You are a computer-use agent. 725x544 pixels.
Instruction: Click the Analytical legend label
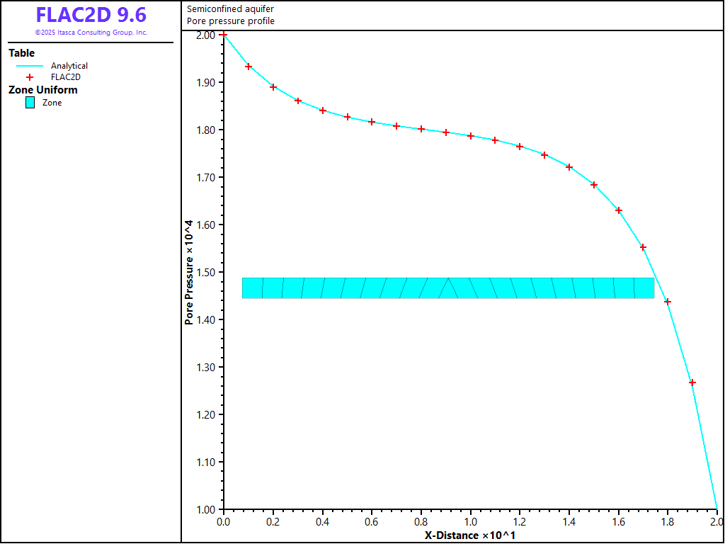pos(69,66)
